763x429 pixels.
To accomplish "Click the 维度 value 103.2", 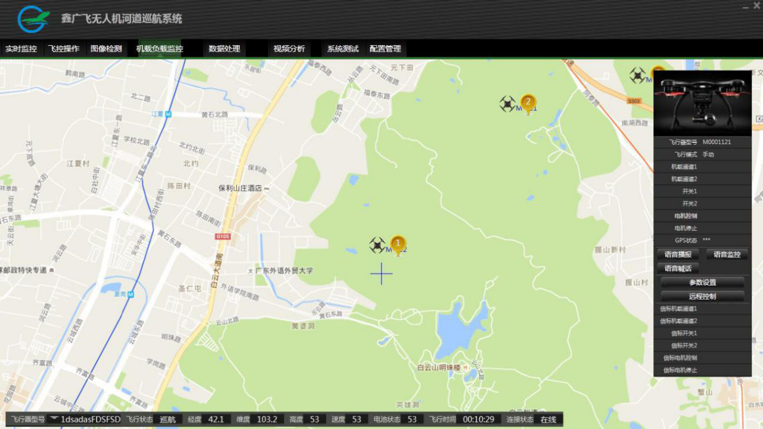I will click(x=267, y=419).
